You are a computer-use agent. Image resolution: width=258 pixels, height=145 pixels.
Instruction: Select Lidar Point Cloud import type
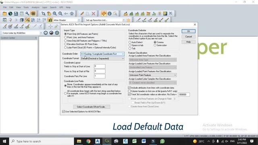65,48
